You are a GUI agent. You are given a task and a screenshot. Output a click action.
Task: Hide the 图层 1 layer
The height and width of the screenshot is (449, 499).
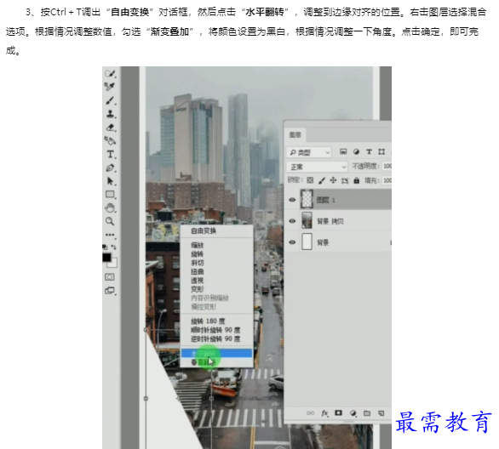tap(292, 200)
